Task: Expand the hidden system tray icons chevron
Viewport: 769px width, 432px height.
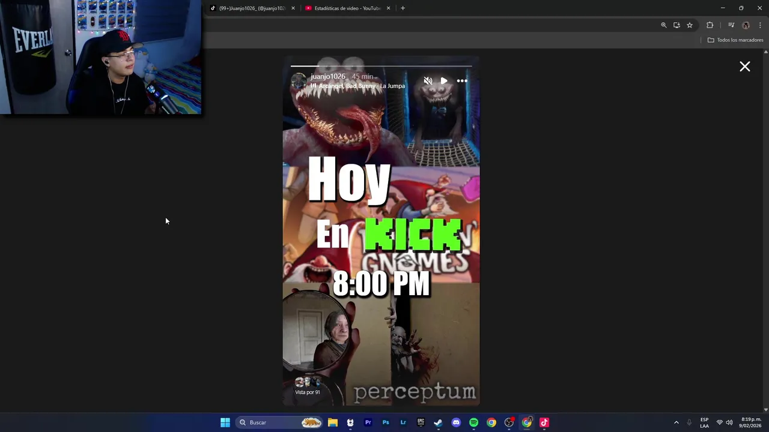Action: coord(676,422)
